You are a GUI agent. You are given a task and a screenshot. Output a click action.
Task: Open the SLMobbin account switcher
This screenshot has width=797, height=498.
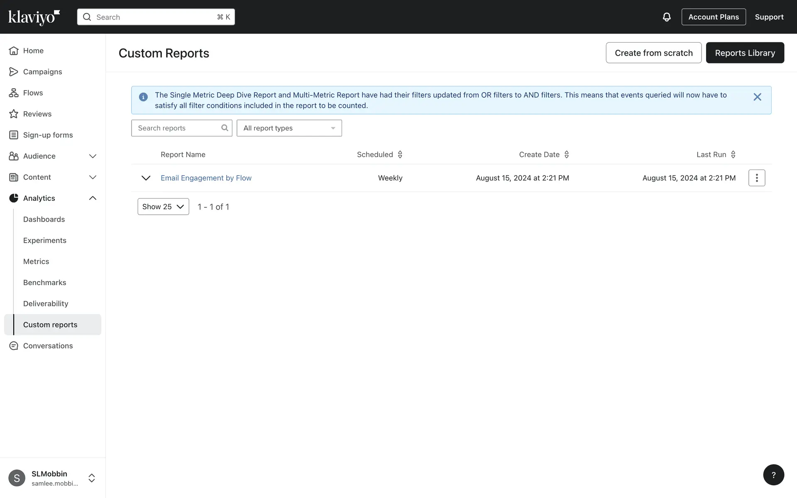[x=92, y=478]
